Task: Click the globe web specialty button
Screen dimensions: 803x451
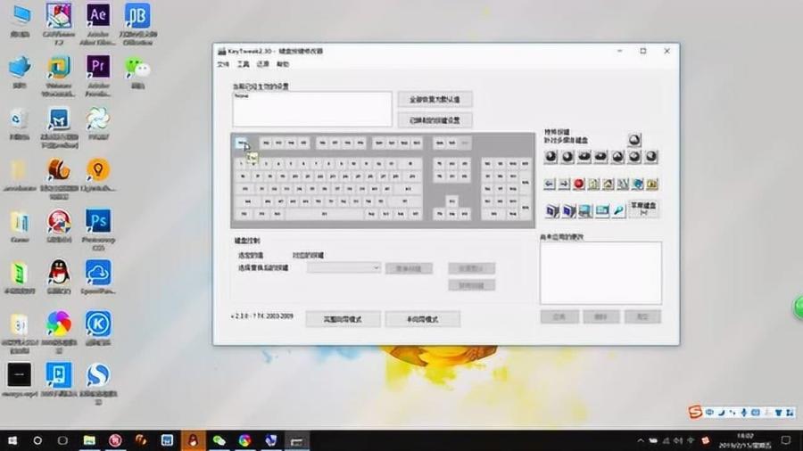Action: 638,184
